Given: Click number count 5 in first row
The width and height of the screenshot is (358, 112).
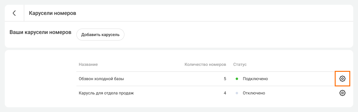Looking at the screenshot, I should (225, 79).
